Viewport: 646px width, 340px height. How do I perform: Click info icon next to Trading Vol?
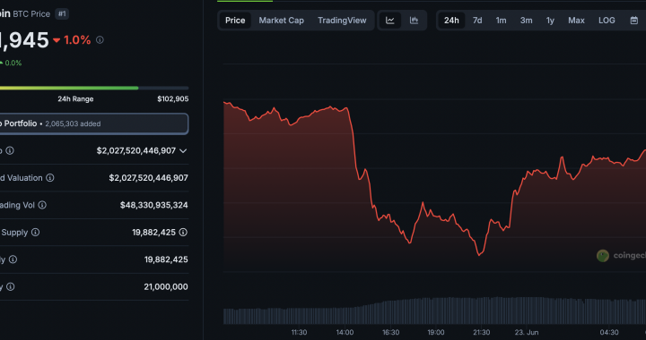click(x=42, y=205)
